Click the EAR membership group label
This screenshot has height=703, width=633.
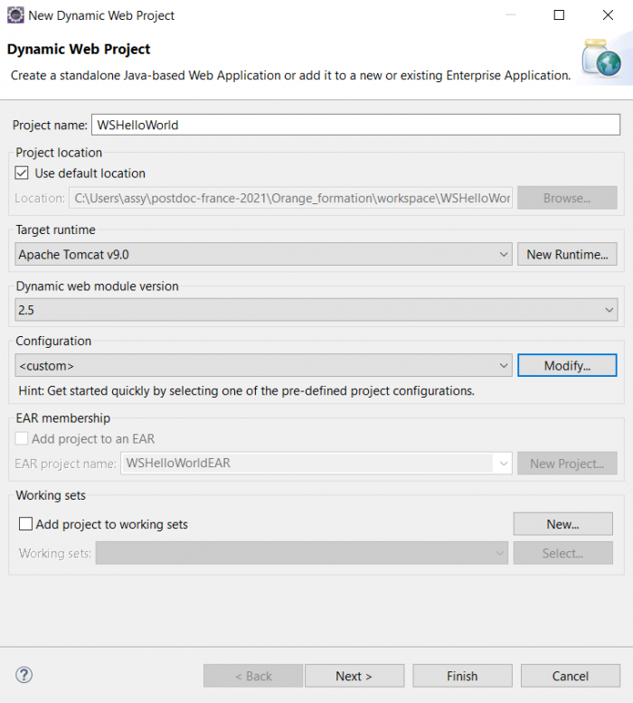tap(62, 417)
